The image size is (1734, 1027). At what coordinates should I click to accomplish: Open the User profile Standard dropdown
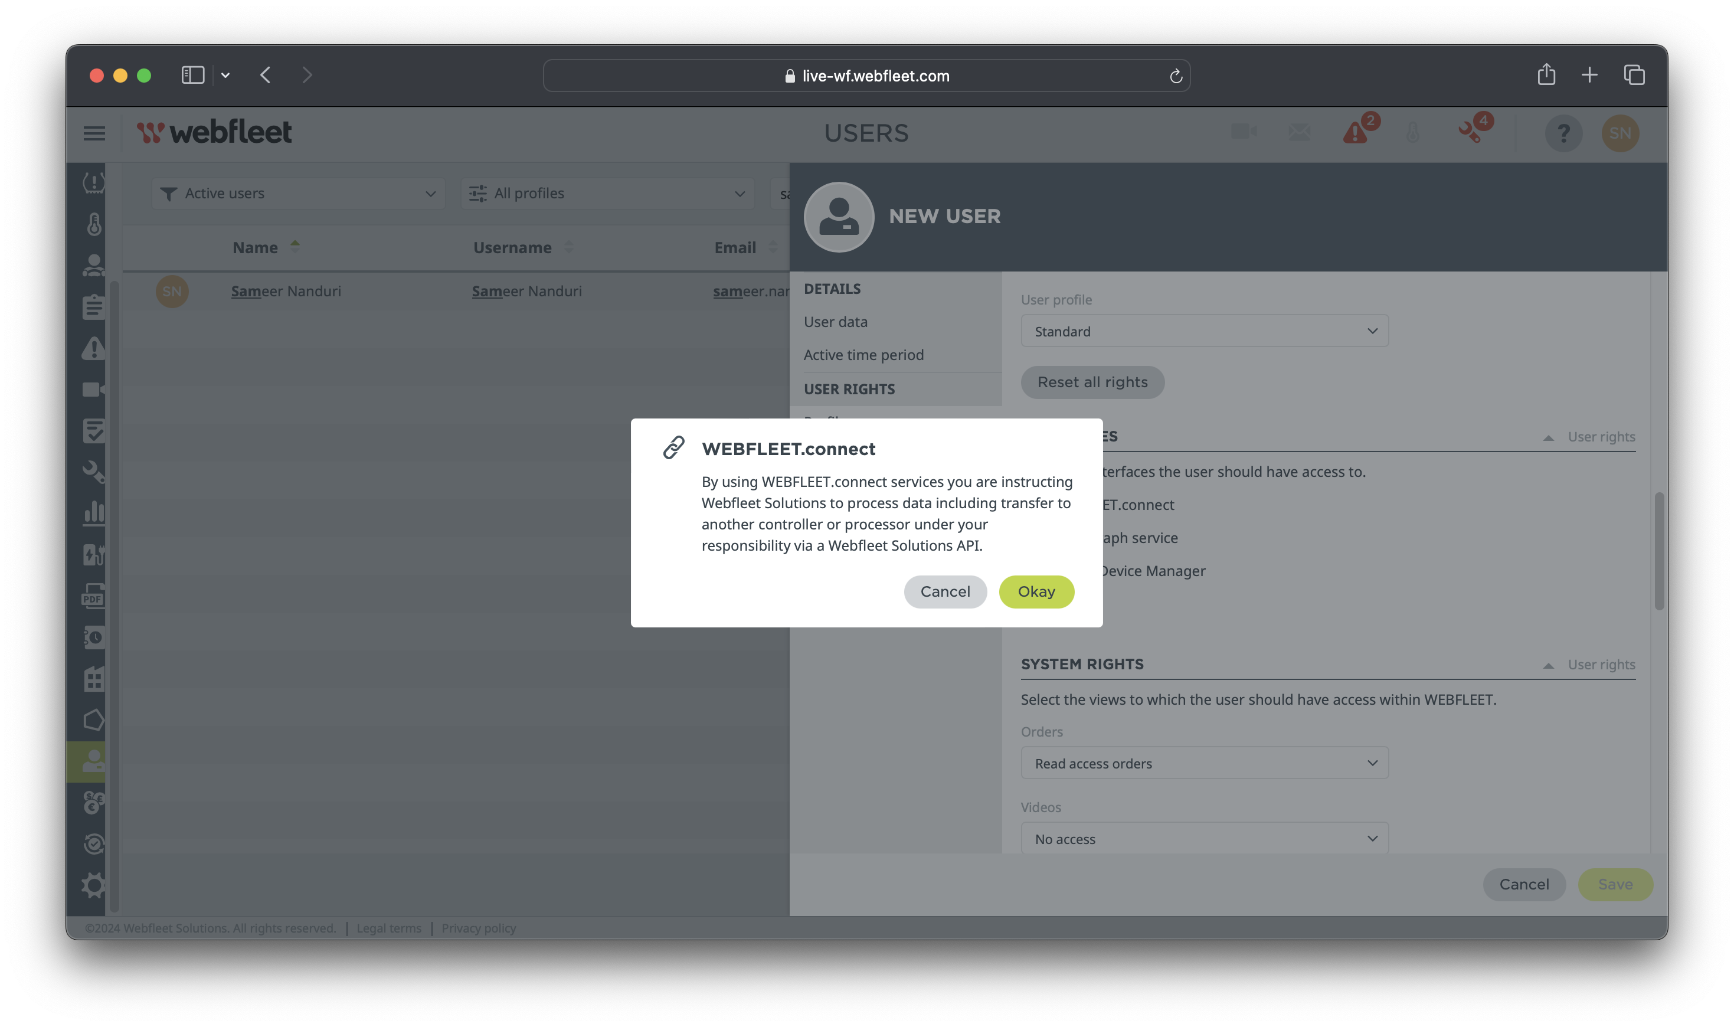tap(1204, 332)
